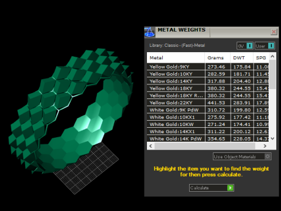Image resolution: width=281 pixels, height=211 pixels.
Task: Select the Yellow Gold:9KY row
Action: click(208, 67)
